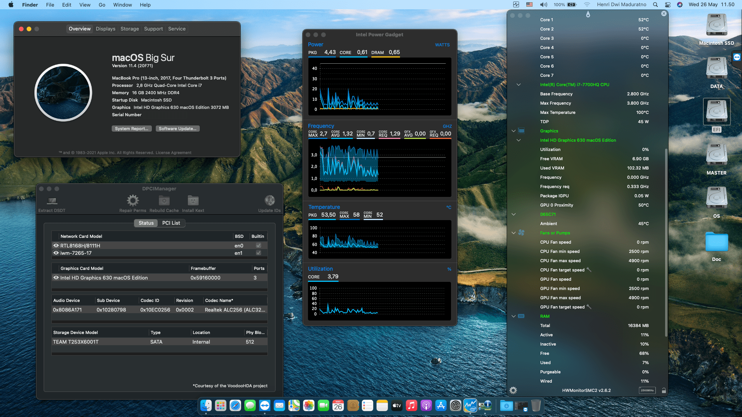742x417 pixels.
Task: Click the audio row Realtek ALC256
Action: (160, 310)
